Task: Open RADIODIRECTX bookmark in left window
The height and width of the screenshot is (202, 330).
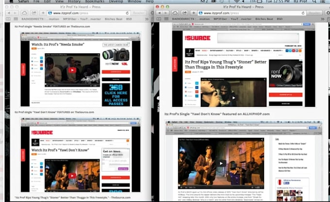Action: coord(40,19)
